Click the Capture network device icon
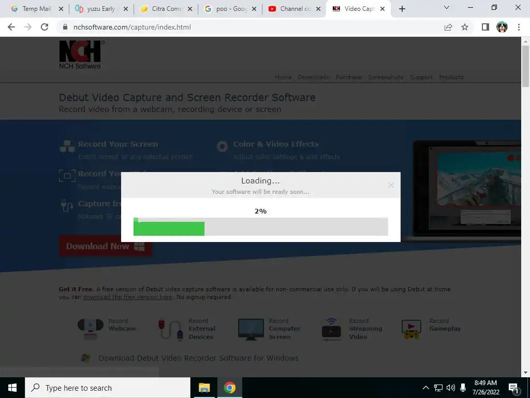 67,205
